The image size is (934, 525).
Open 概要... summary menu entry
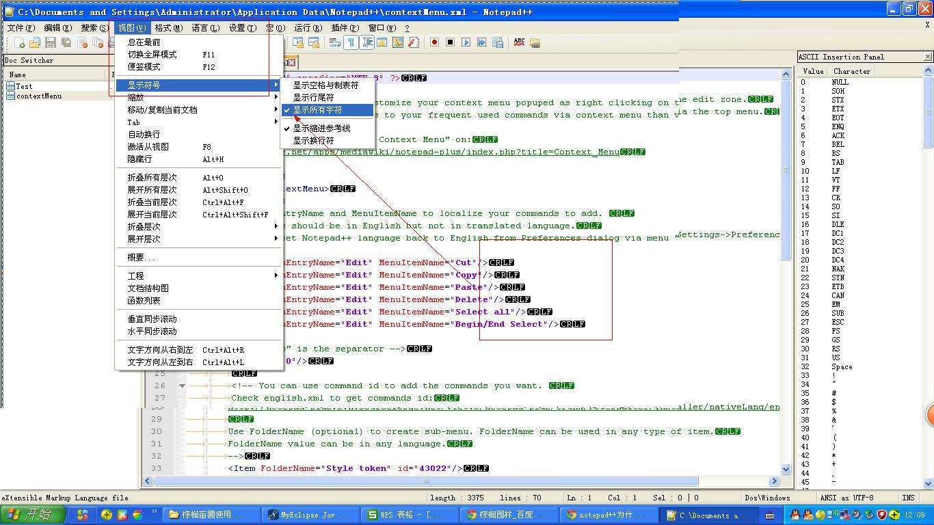pyautogui.click(x=198, y=258)
